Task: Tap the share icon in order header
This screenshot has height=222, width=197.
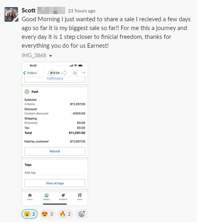Action: click(75, 73)
